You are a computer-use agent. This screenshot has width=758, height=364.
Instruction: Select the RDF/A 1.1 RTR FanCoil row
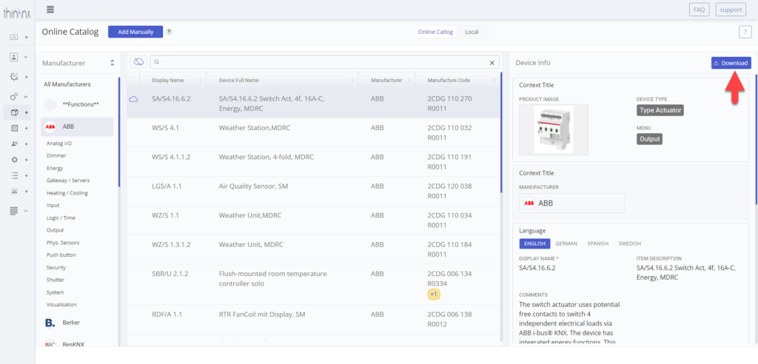coord(314,319)
